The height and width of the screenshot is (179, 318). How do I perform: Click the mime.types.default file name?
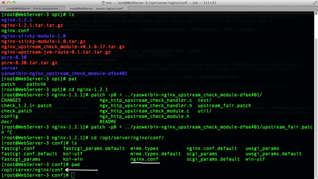(156, 154)
